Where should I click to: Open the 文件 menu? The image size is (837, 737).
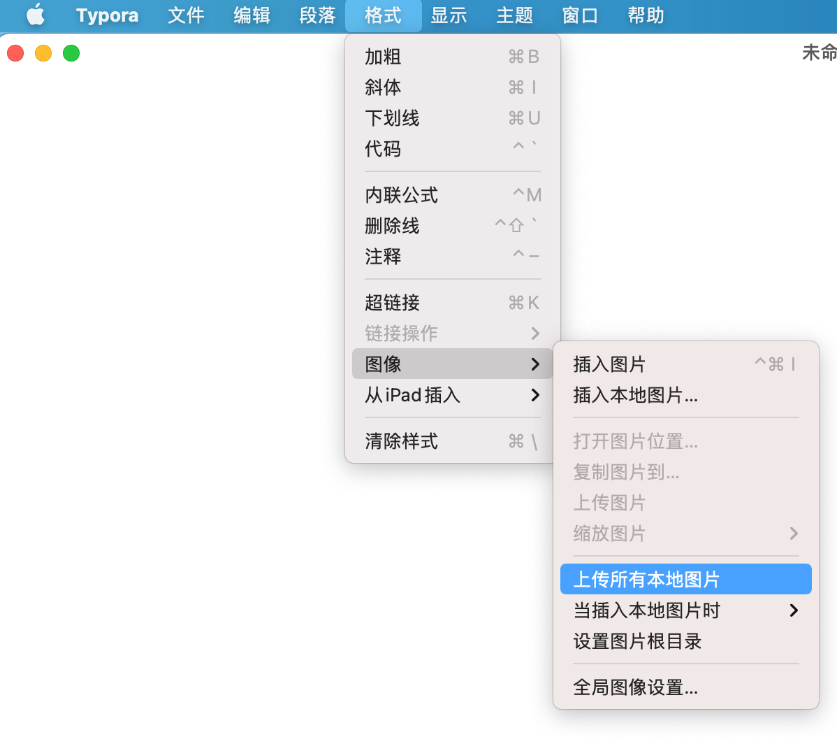186,15
